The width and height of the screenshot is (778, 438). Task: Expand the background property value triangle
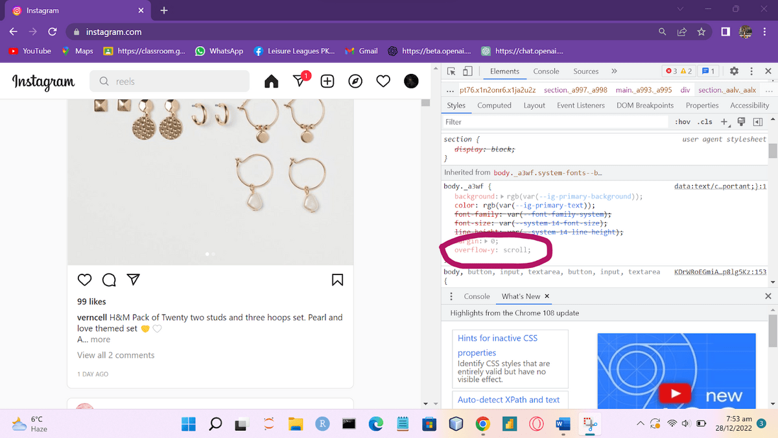502,197
